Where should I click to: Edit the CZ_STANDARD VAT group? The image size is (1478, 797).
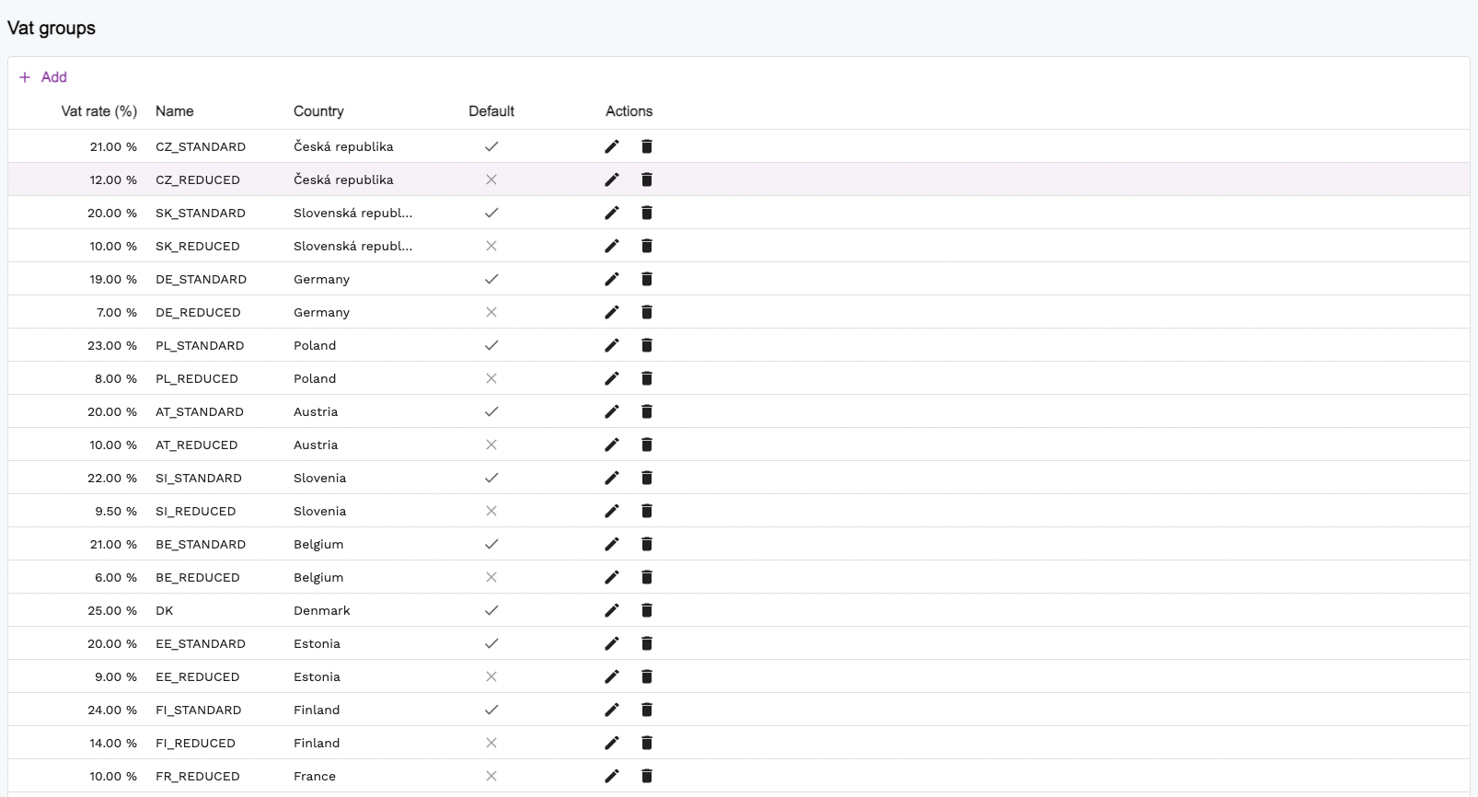tap(612, 146)
